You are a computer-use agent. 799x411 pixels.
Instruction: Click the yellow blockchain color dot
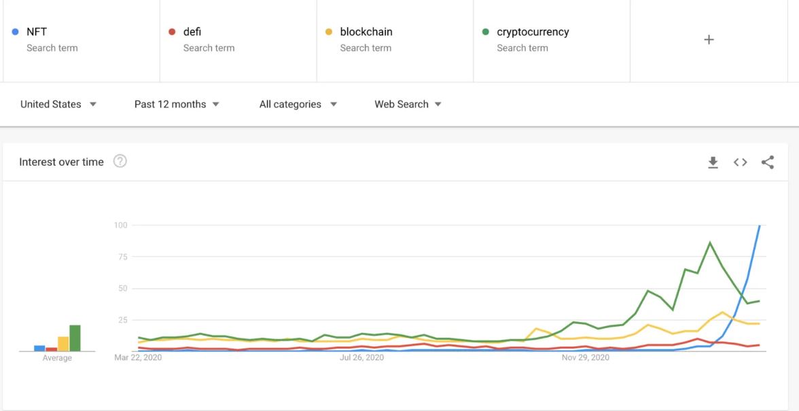tap(329, 32)
